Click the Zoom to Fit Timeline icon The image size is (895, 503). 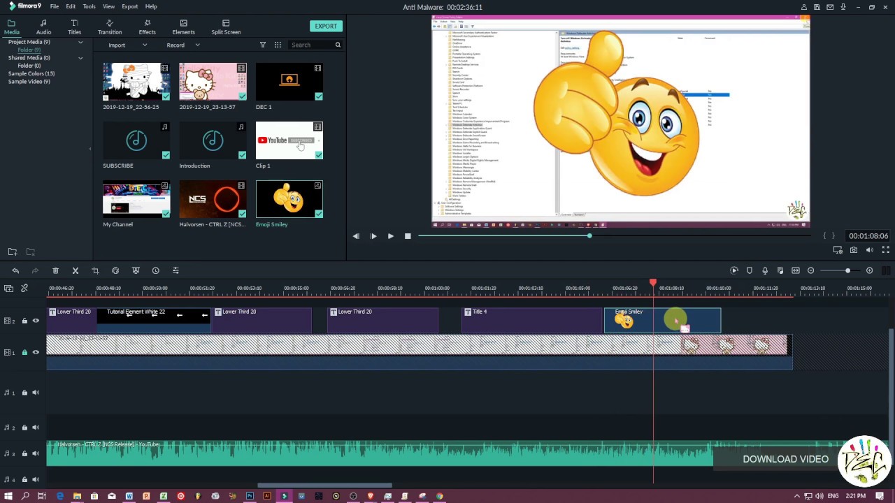796,270
